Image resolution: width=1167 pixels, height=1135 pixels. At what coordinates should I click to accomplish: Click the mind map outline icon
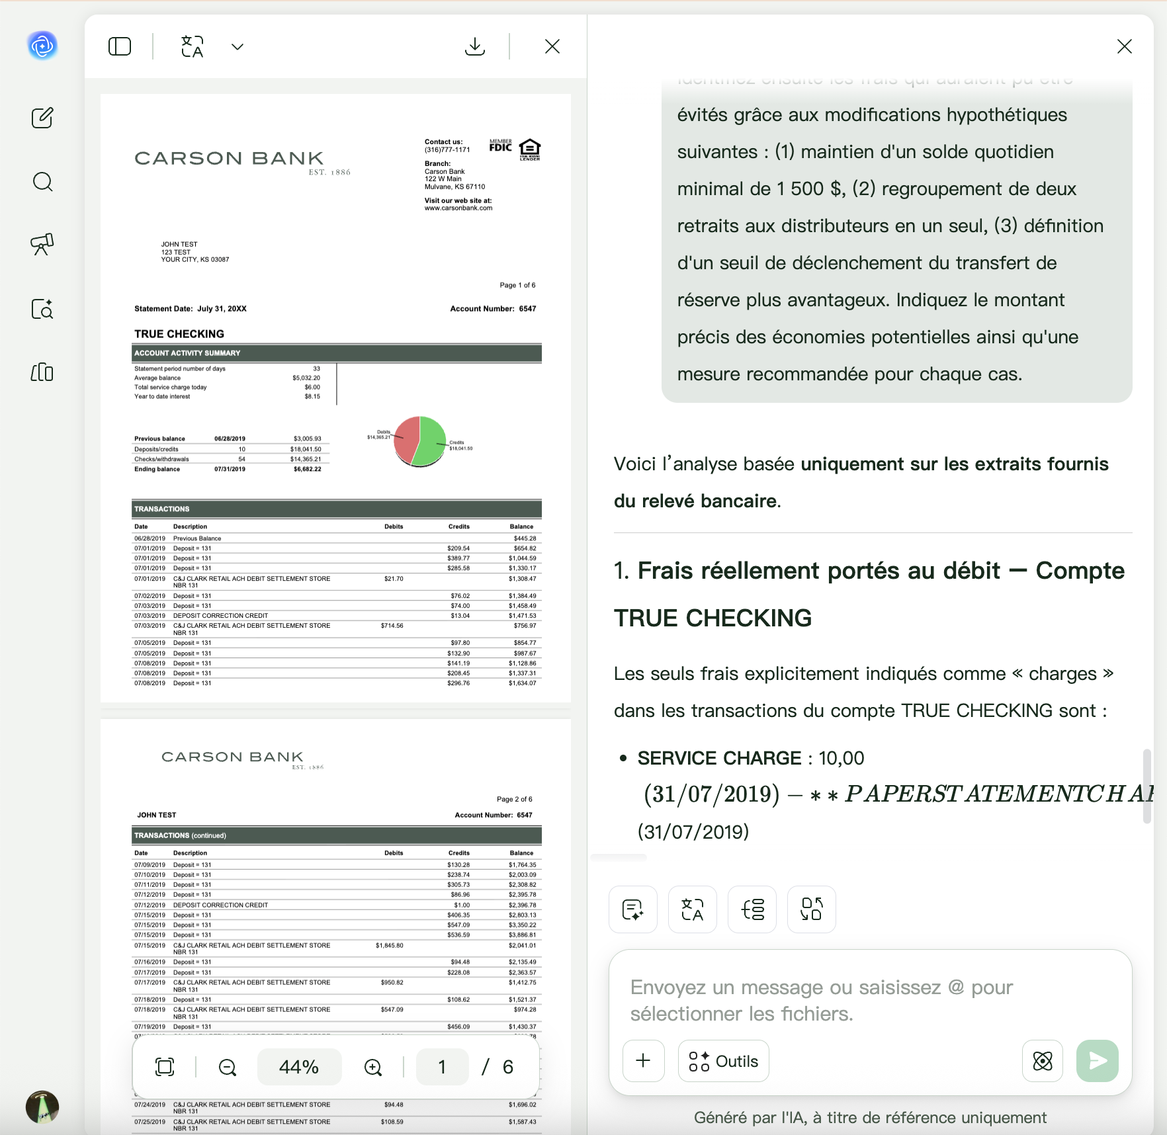752,909
